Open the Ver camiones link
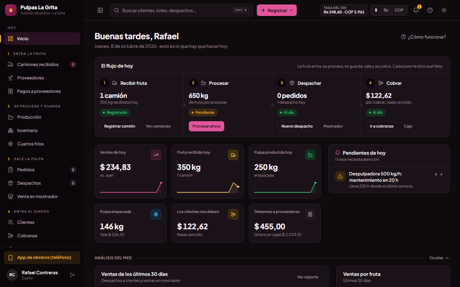460x287 pixels. 158,126
